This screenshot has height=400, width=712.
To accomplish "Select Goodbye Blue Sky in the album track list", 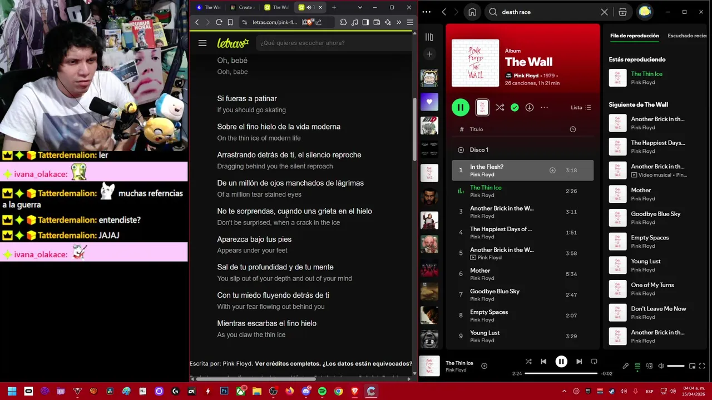I will click(x=522, y=294).
